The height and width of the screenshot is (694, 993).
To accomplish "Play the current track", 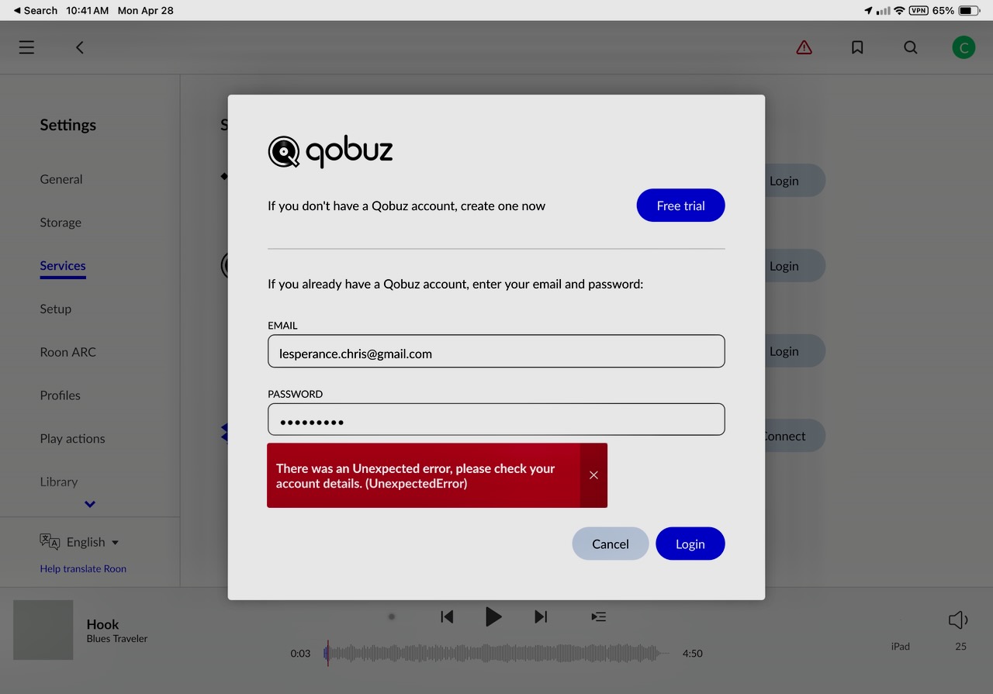I will (493, 616).
